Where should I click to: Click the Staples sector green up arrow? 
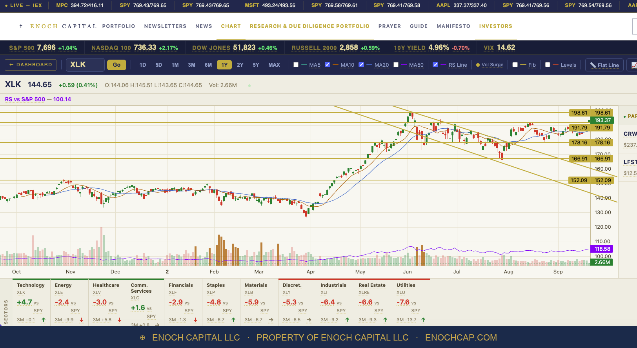click(233, 320)
